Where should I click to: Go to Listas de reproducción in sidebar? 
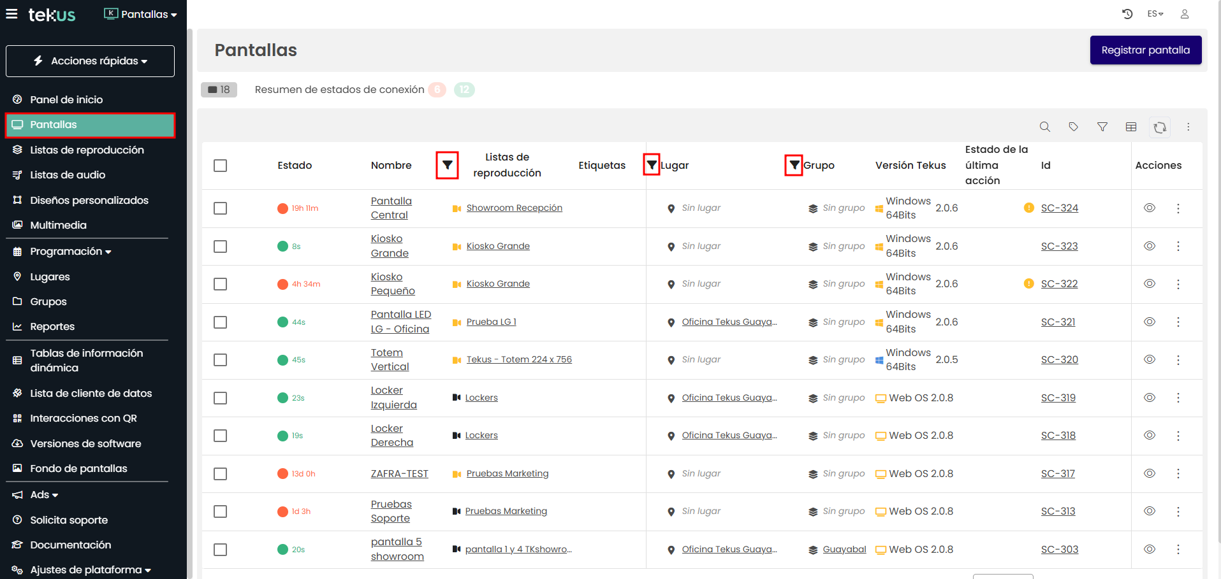tap(87, 150)
